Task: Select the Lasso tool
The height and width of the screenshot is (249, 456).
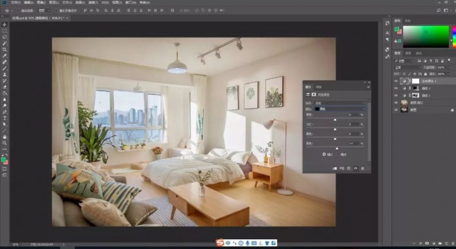Action: [5, 38]
